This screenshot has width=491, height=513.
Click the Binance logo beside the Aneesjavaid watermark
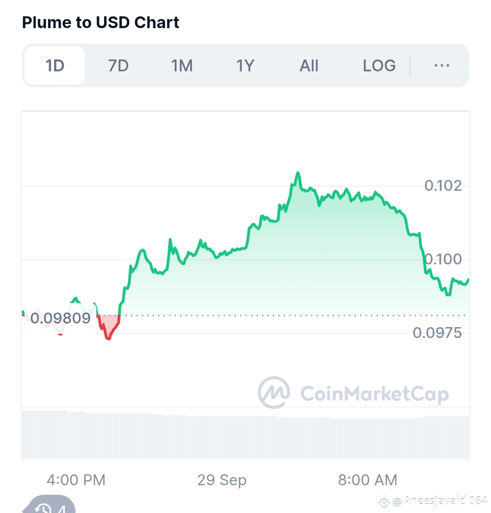(x=385, y=502)
